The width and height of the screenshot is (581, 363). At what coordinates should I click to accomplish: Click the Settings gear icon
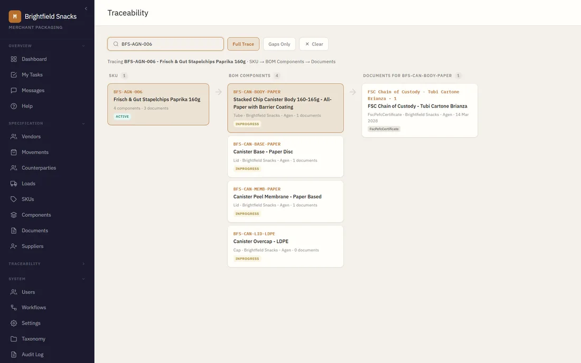point(14,323)
